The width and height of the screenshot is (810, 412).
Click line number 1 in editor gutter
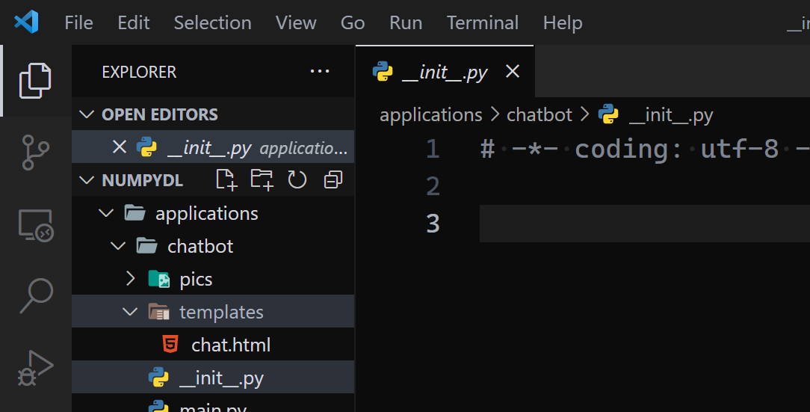pyautogui.click(x=433, y=149)
